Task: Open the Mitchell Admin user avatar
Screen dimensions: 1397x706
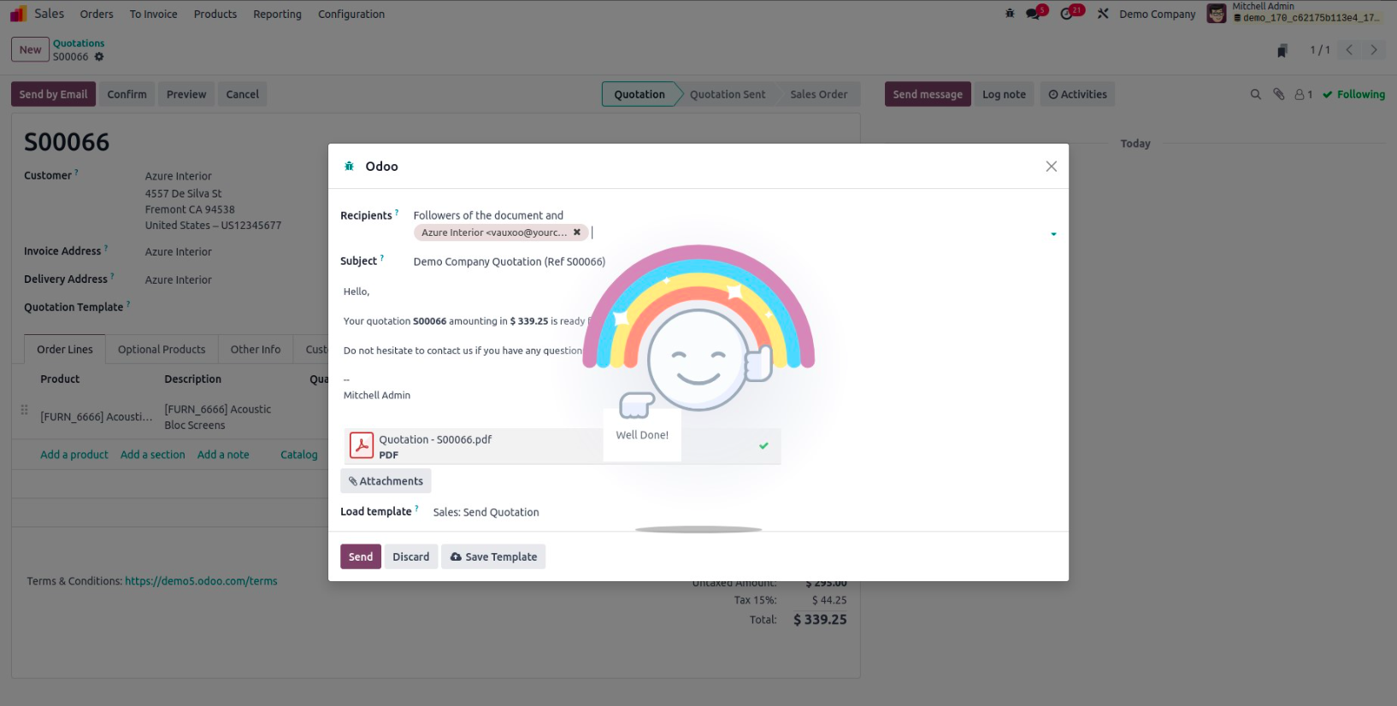Action: pos(1216,14)
